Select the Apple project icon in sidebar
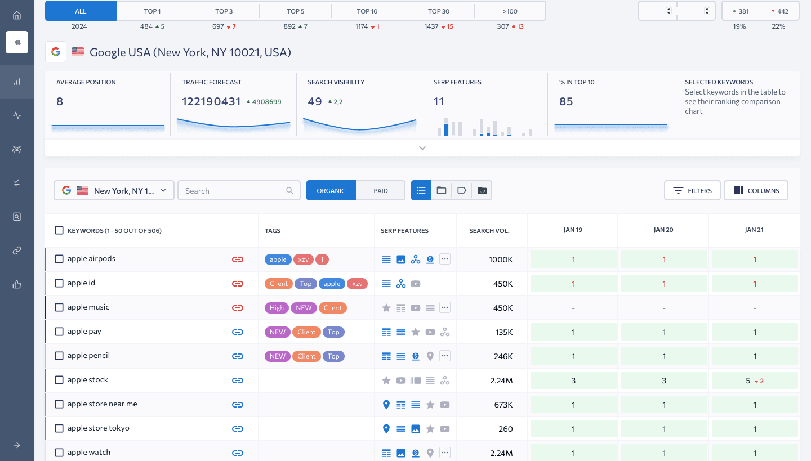Screen dimensions: 811x461 tap(17, 42)
